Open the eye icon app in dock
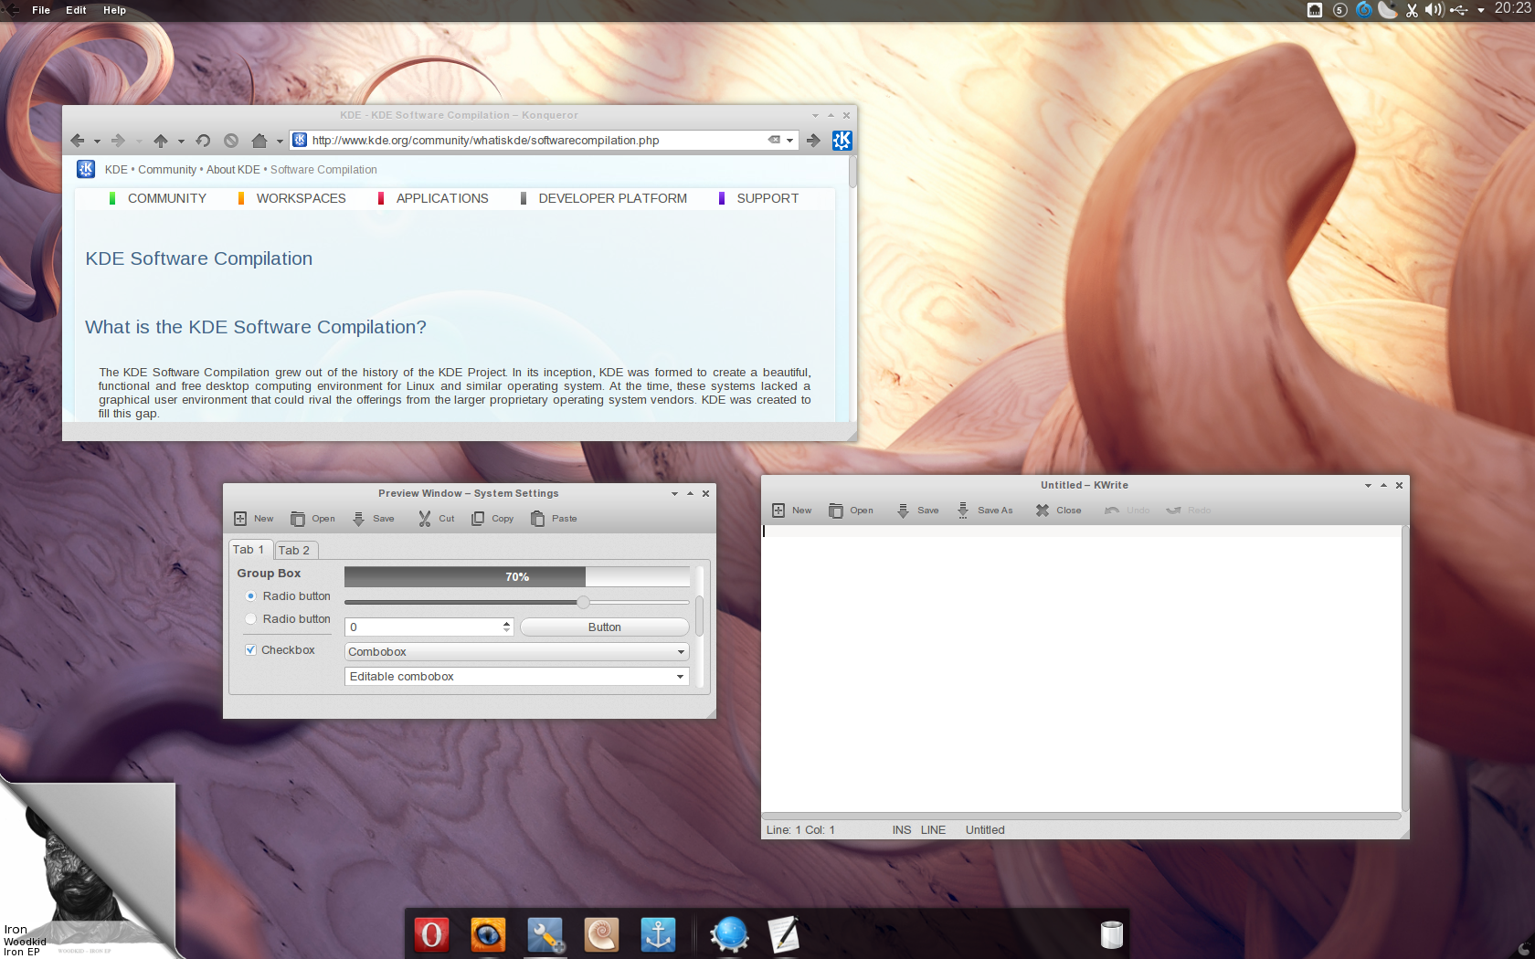 tap(488, 934)
